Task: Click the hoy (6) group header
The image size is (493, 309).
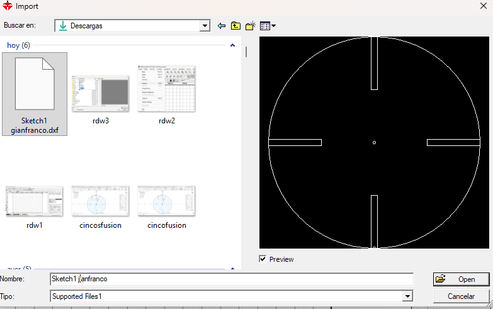Action: pos(18,45)
